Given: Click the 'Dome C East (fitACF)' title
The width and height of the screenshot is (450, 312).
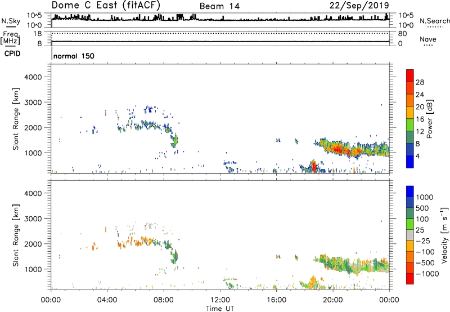Looking at the screenshot, I should 106,5.
